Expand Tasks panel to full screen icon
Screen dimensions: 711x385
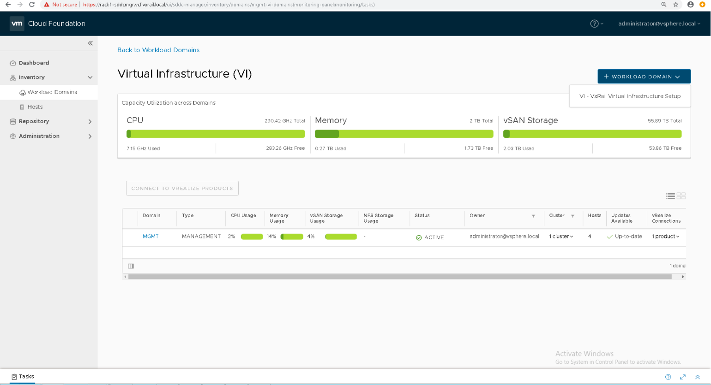(x=683, y=377)
